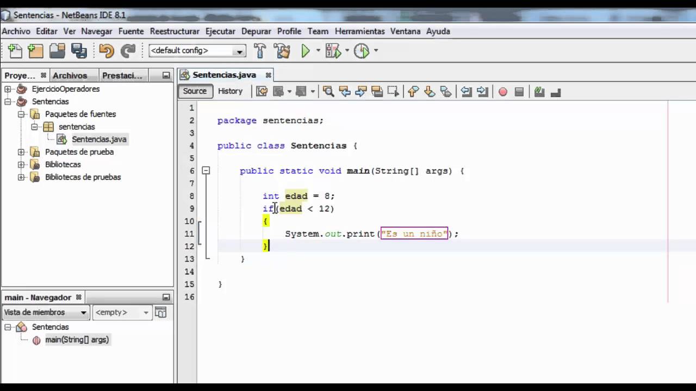Minimize the Navegador panel
The width and height of the screenshot is (696, 391).
pos(166,298)
